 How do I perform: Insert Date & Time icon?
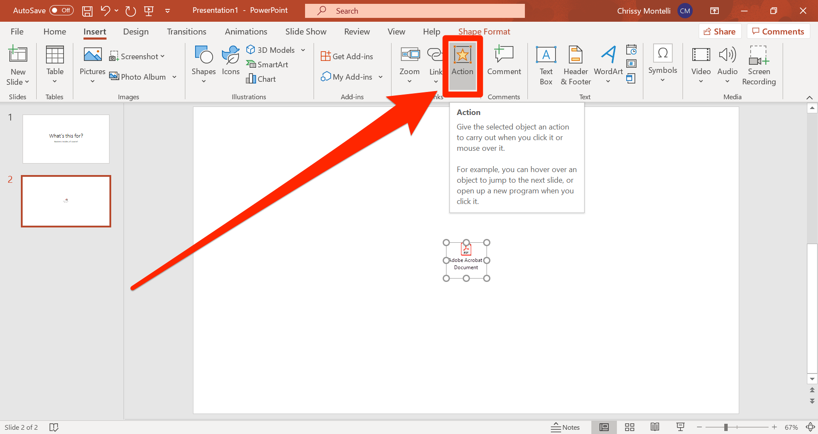click(631, 50)
